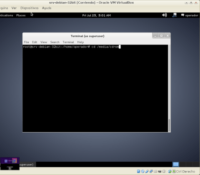Open the Terminal Edit menu
The image size is (200, 175).
35,42
